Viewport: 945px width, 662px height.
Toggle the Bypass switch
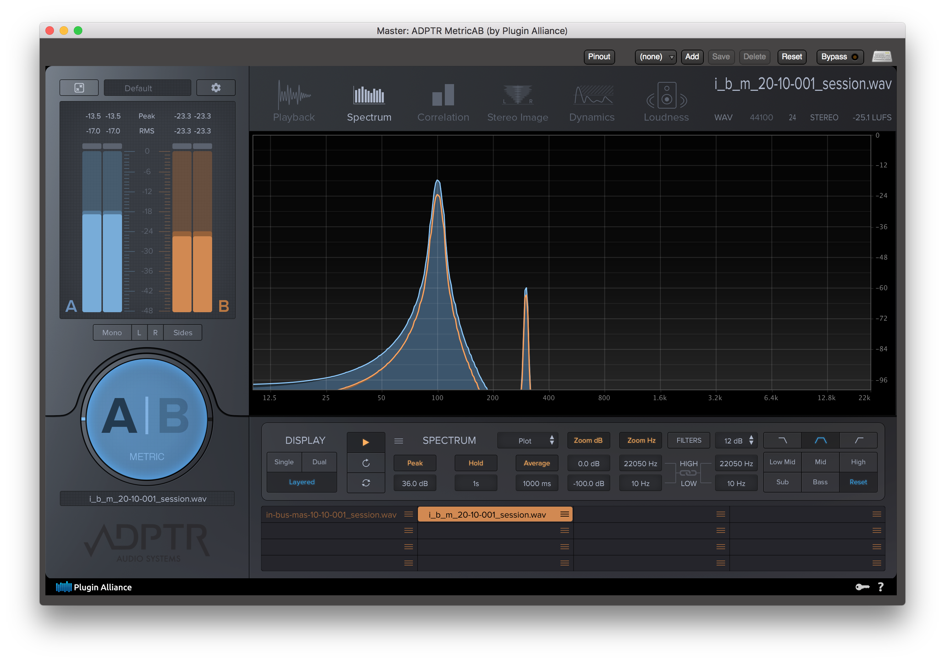pyautogui.click(x=840, y=57)
